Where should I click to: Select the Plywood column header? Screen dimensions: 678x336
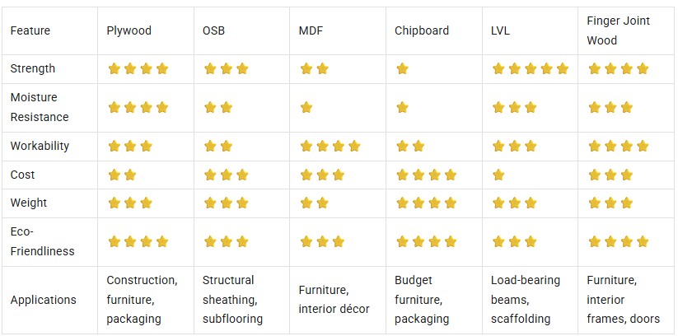coord(129,30)
